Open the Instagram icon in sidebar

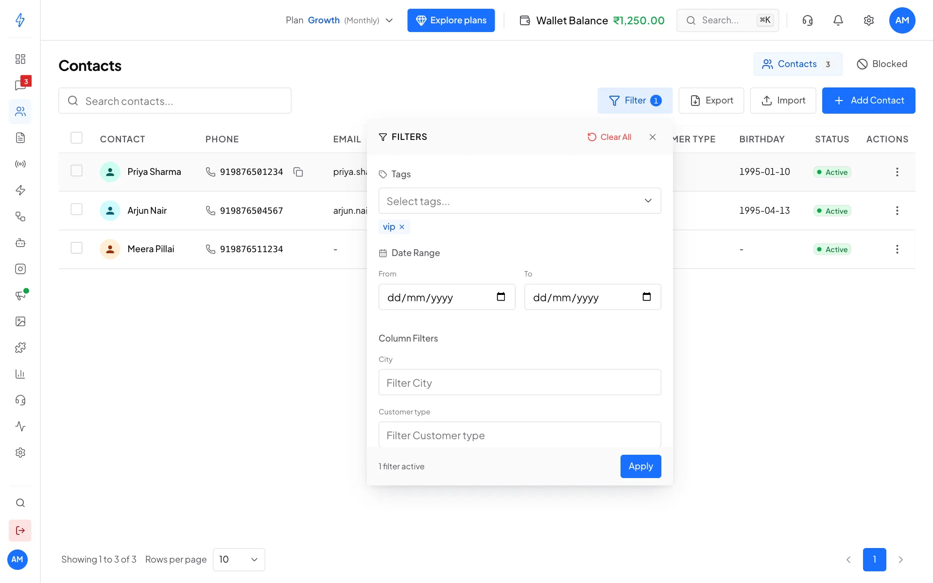coord(20,269)
